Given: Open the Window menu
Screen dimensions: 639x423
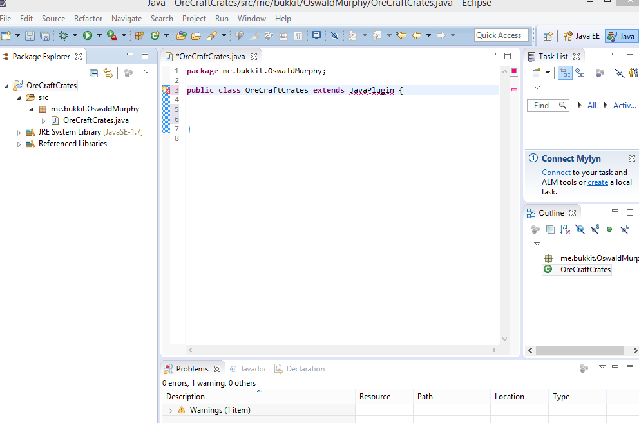Looking at the screenshot, I should [252, 19].
